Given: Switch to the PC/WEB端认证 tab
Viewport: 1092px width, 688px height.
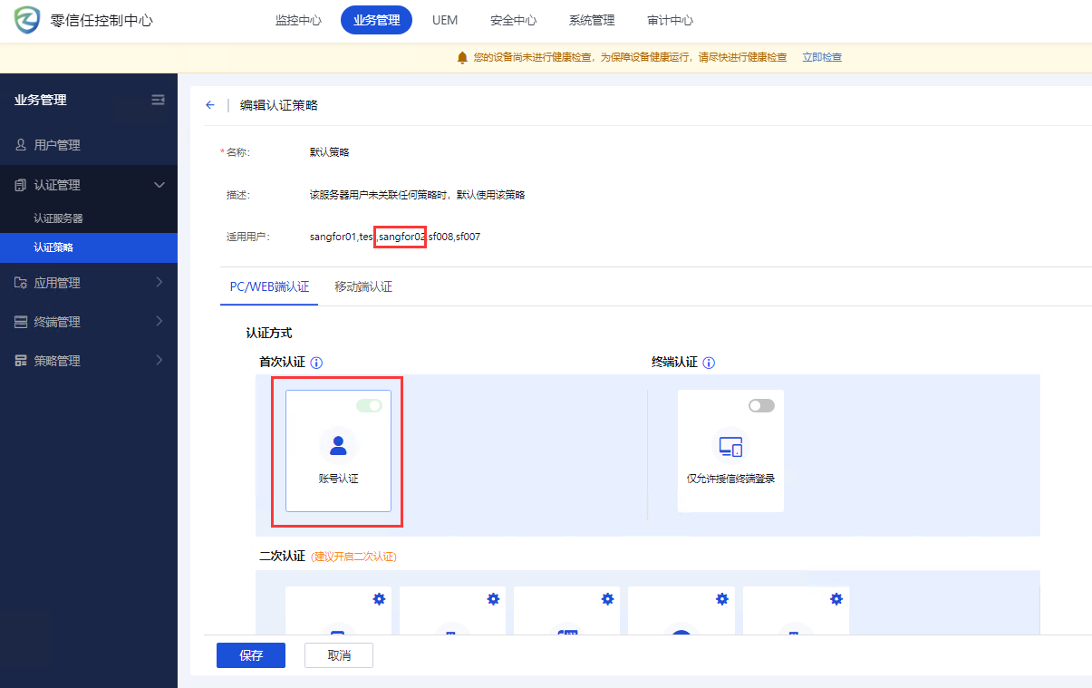Looking at the screenshot, I should [269, 286].
